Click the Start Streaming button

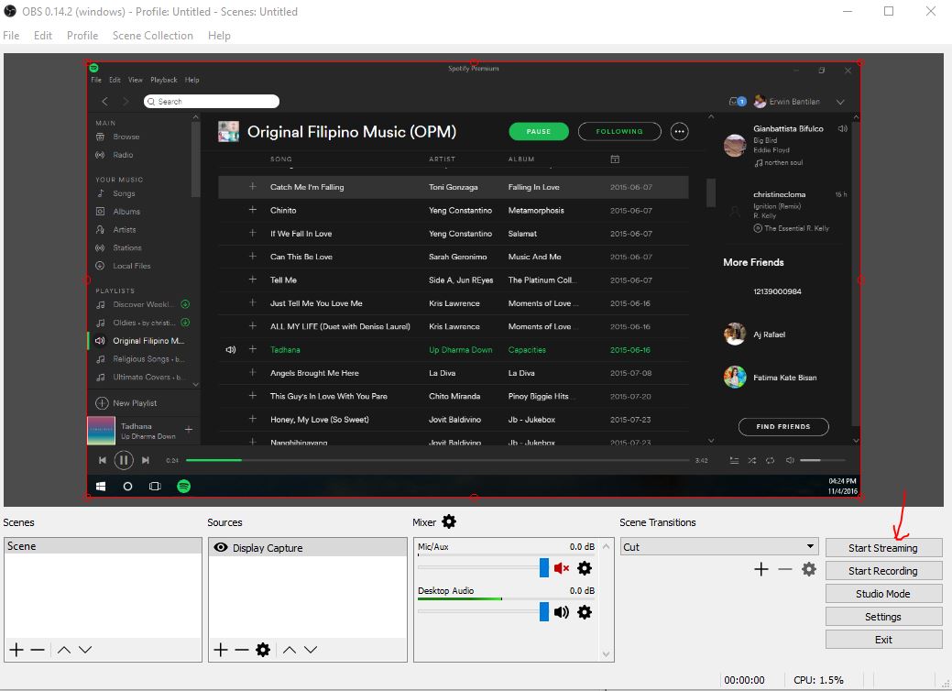883,548
